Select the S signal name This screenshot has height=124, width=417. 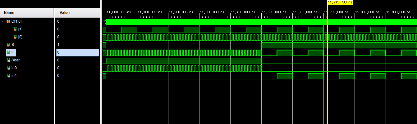click(12, 45)
